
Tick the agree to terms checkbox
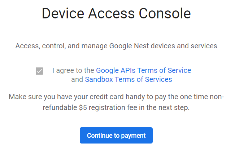click(39, 71)
